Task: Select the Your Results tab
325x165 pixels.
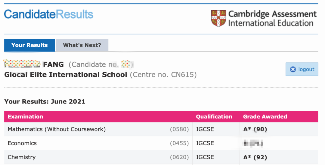Action: pyautogui.click(x=29, y=45)
